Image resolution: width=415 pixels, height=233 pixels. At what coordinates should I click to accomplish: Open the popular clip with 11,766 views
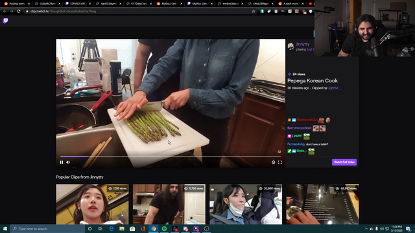169,205
